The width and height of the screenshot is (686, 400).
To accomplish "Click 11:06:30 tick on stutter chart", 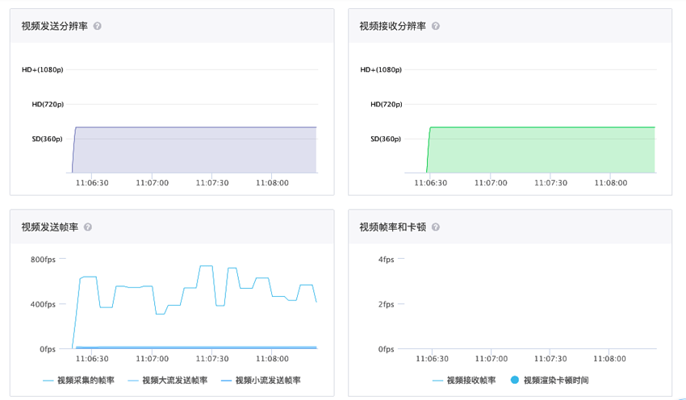I will 433,359.
